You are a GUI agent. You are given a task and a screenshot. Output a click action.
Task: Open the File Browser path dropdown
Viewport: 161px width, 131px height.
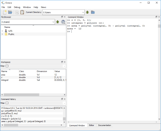pos(53,22)
